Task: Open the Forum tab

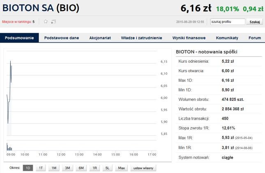Action: click(x=254, y=38)
